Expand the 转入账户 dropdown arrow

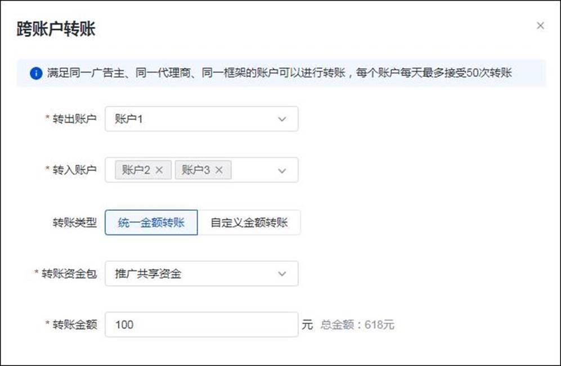point(282,170)
